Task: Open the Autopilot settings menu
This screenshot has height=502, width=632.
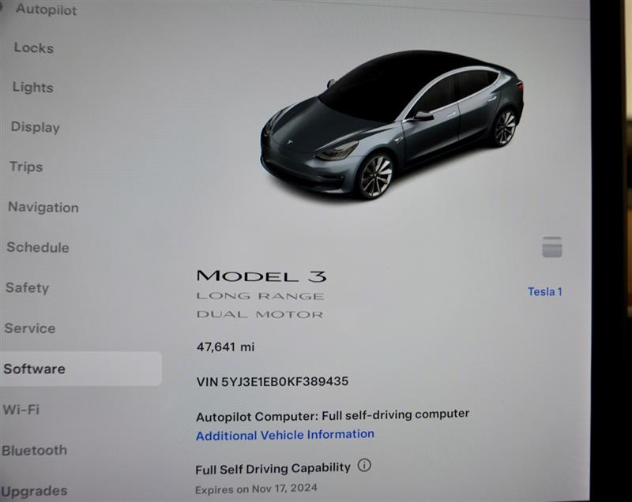Action: (46, 9)
